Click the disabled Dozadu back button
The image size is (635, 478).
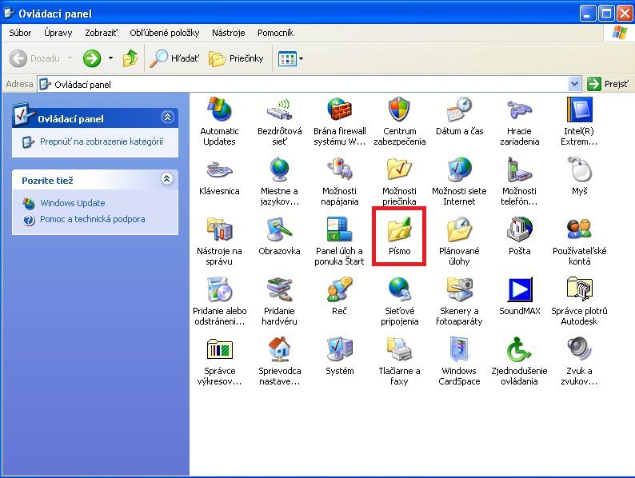(36, 58)
